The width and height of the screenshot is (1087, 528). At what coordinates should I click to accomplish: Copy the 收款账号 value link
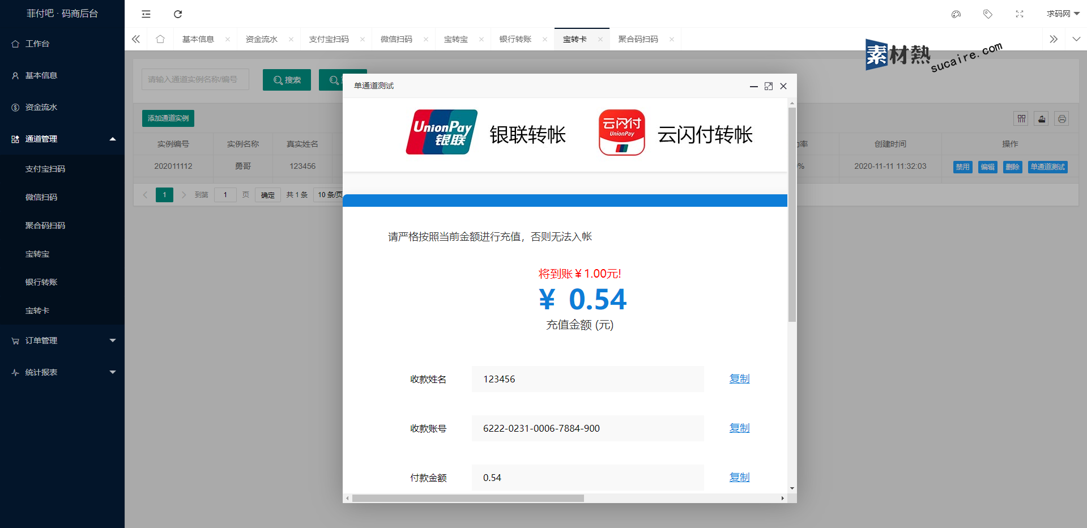point(739,428)
